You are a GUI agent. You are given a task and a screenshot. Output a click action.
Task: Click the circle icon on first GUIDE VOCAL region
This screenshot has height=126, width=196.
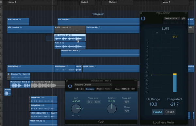[20, 66]
